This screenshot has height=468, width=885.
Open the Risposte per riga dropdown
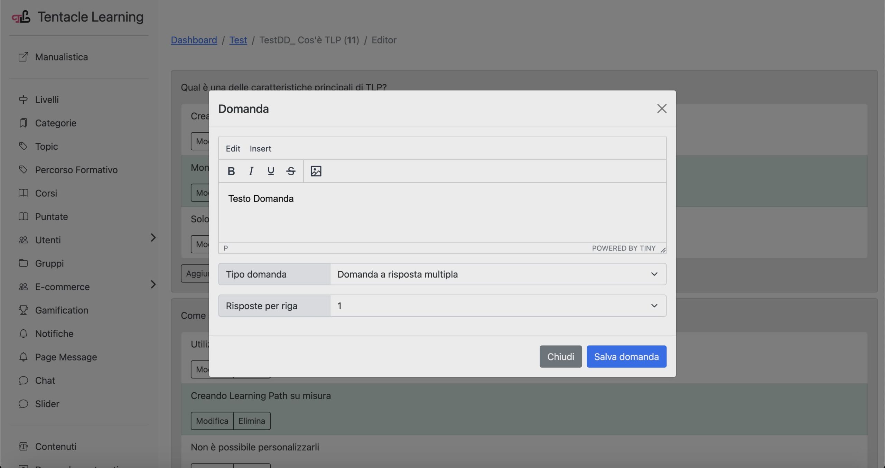498,306
